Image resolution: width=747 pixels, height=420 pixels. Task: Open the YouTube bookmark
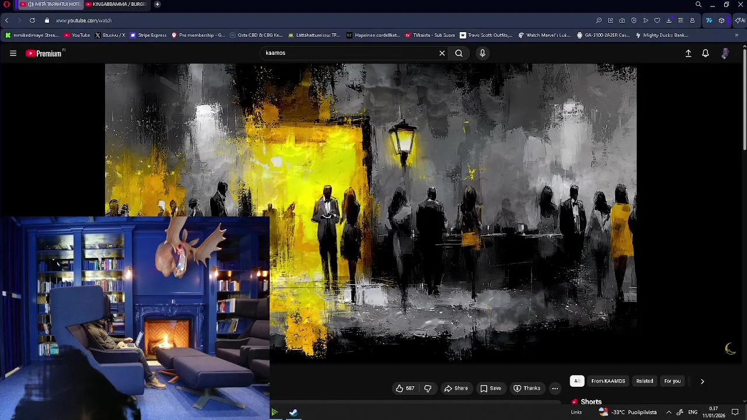[x=77, y=35]
